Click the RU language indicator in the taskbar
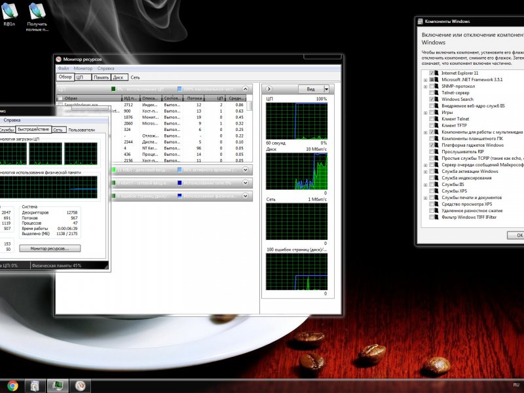This screenshot has width=524, height=393. (x=516, y=385)
